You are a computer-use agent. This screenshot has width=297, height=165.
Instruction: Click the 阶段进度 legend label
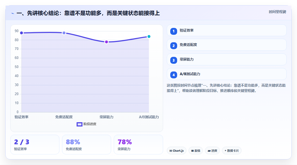pyautogui.click(x=90, y=124)
